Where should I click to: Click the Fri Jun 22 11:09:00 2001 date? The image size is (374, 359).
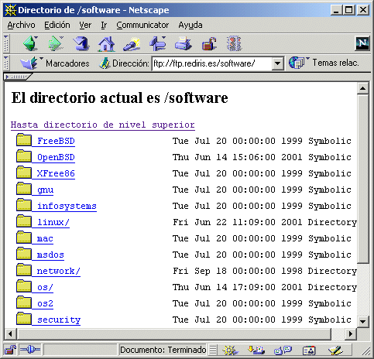pyautogui.click(x=238, y=222)
